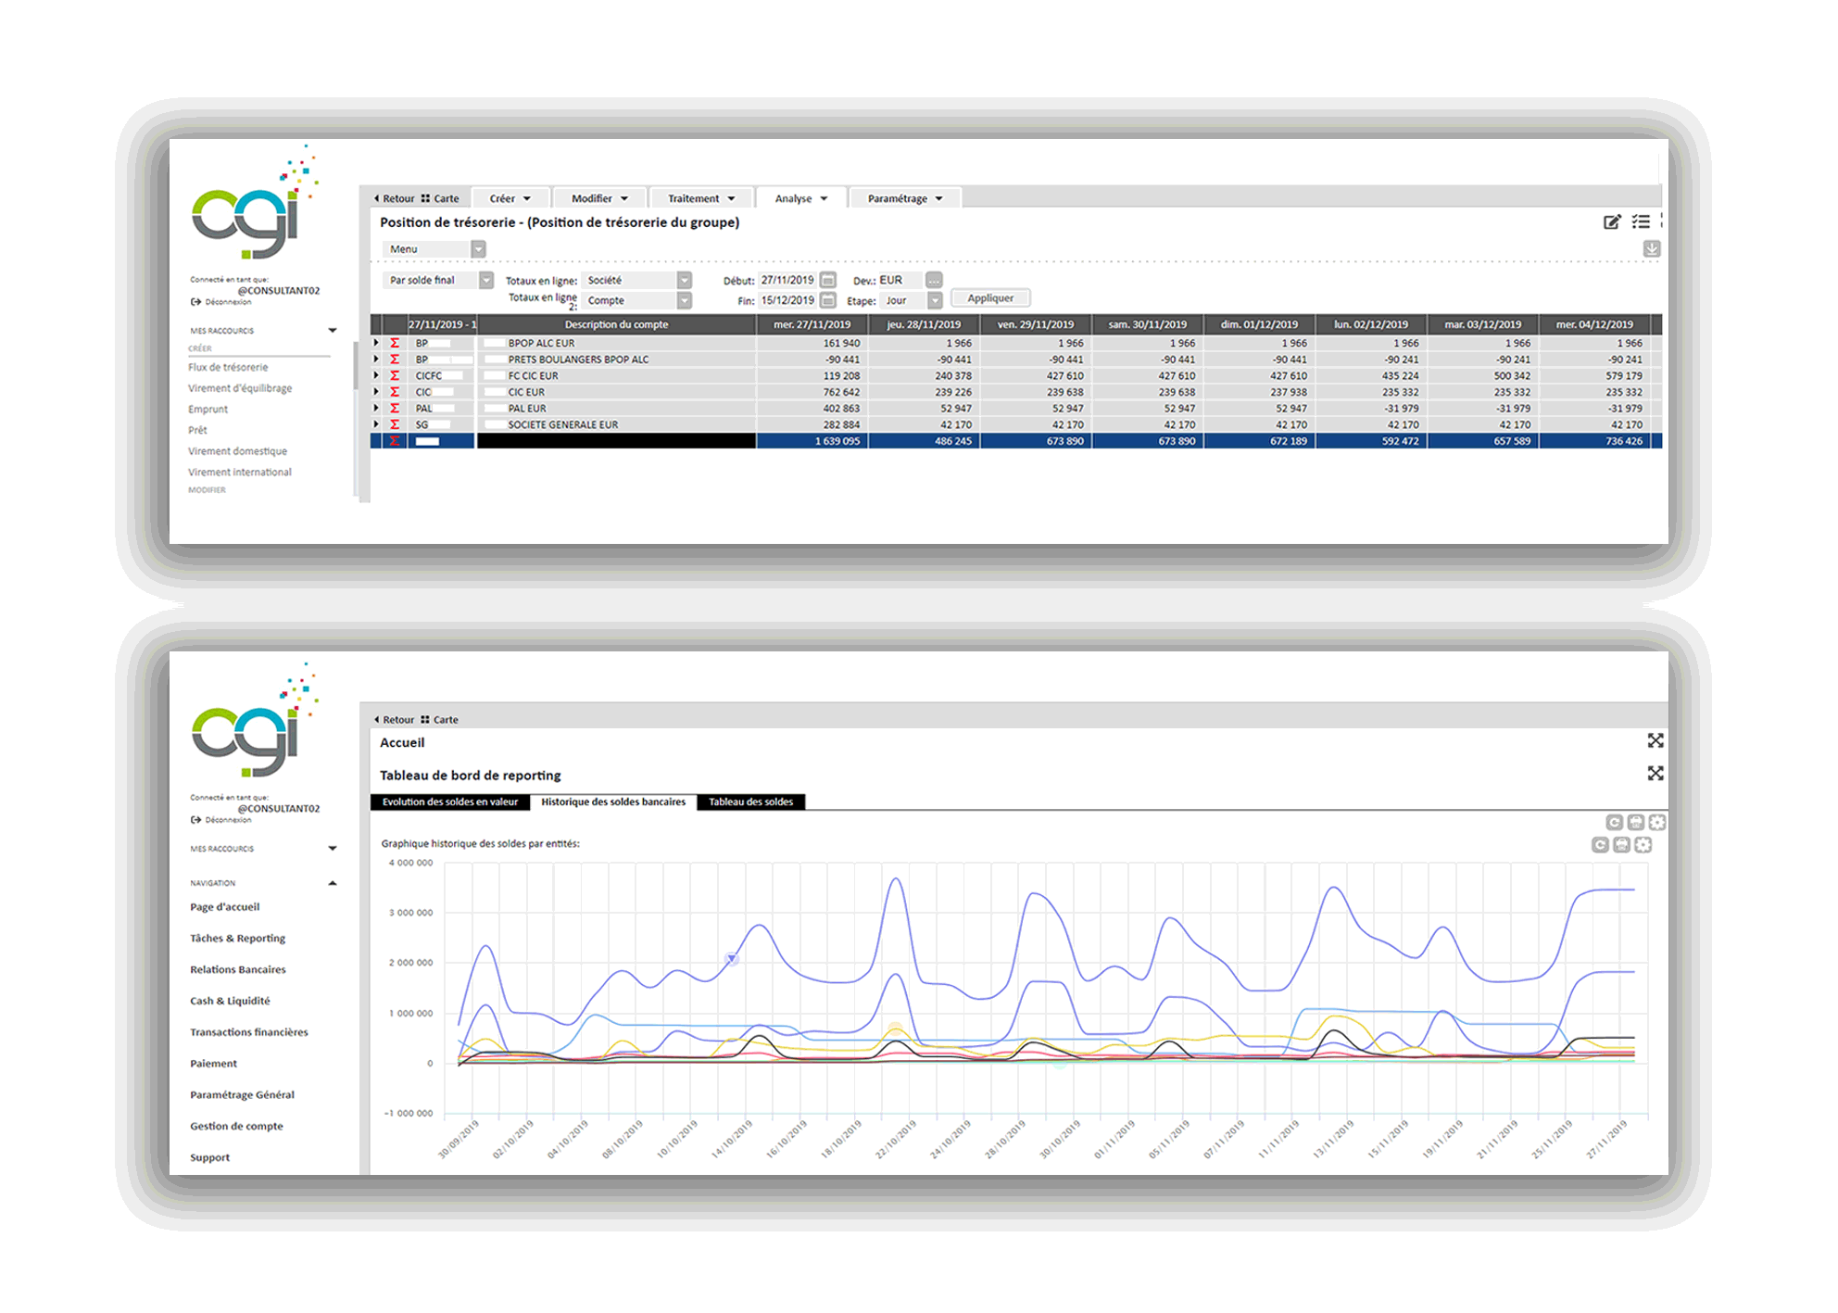Click the lower print icon above the chart
Screen dimensions: 1838x1313
[1621, 844]
